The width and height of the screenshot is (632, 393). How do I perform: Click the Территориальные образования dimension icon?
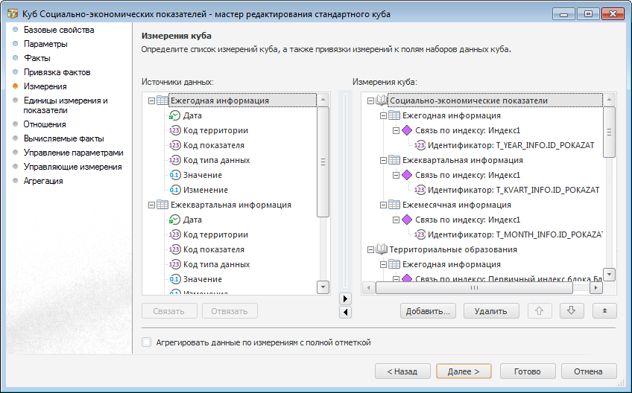[x=382, y=249]
